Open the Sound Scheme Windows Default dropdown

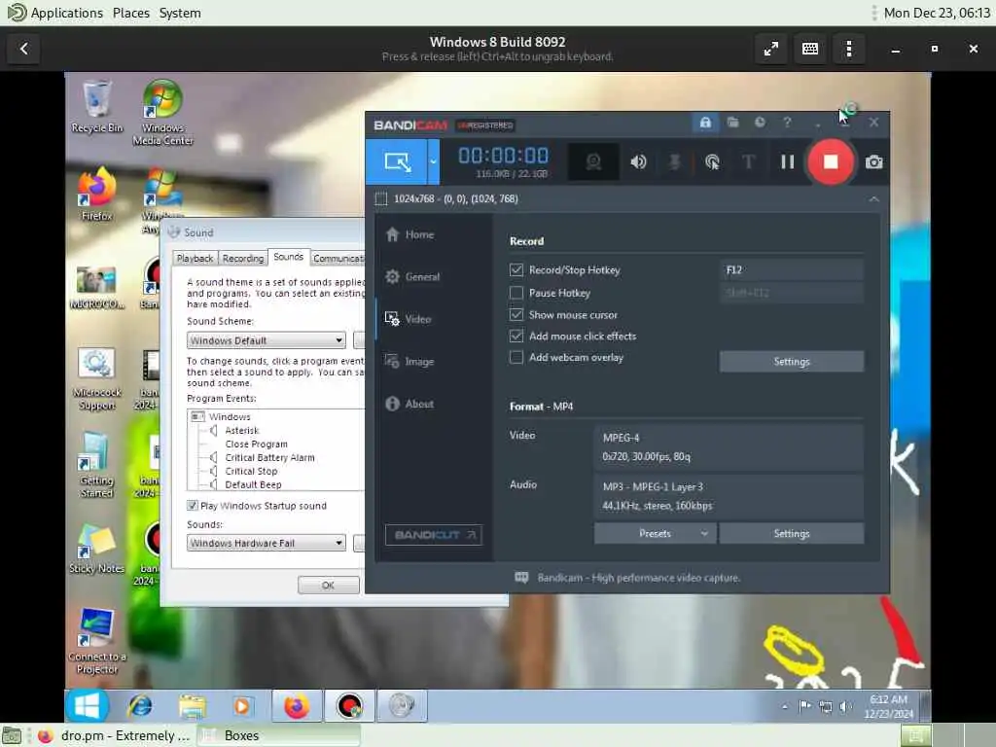(x=267, y=340)
